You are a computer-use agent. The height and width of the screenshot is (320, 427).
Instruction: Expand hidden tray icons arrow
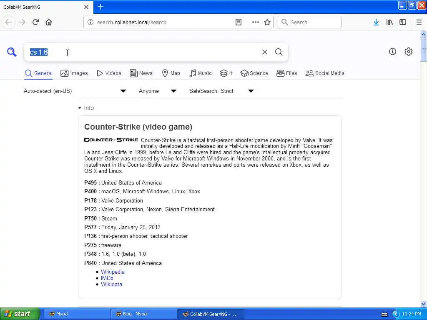pos(395,314)
